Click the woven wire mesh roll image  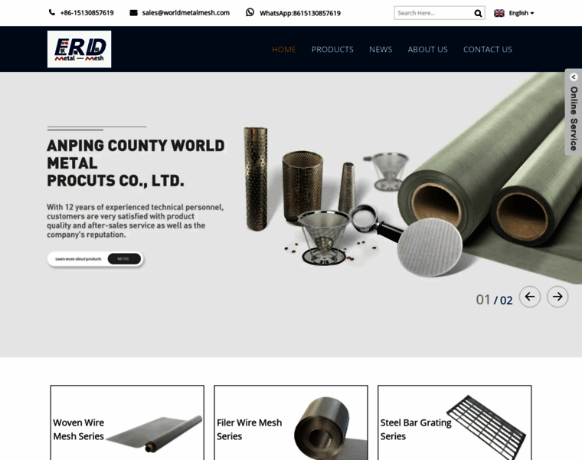(154, 434)
